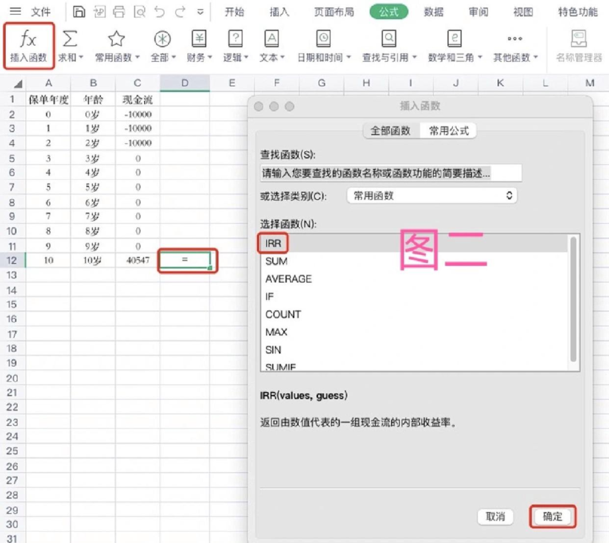Screen dimensions: 609x543
Task: Click the 确定 button in dialog
Action: tap(553, 516)
